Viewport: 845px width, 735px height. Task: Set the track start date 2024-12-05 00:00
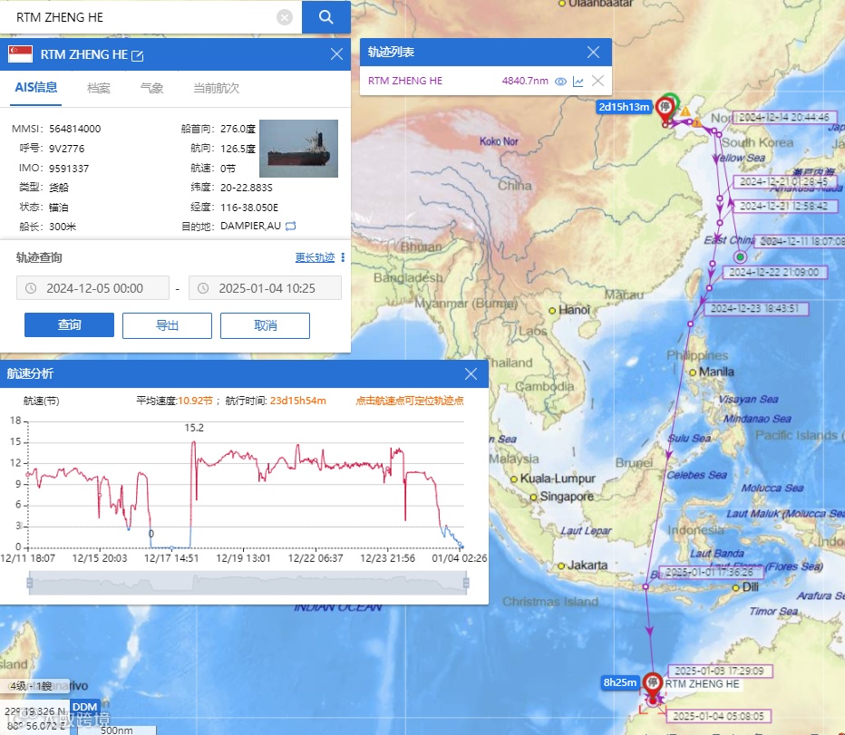(x=92, y=288)
